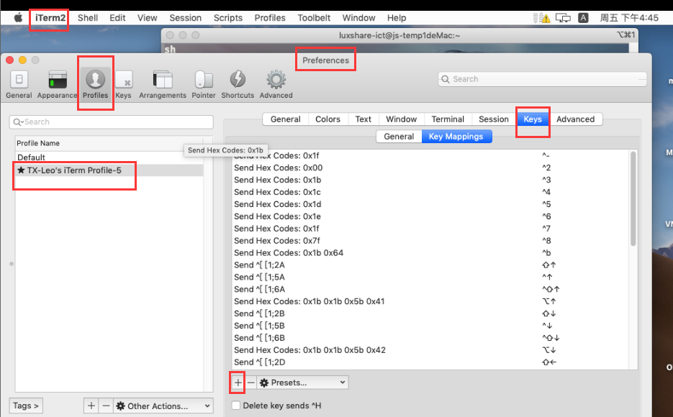
Task: Open the Window menu in menu bar
Action: (359, 18)
